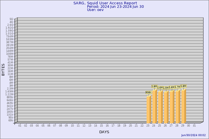The width and height of the screenshot is (209, 139).
Task: Click the chart title SARG, Squid User Access Report
Action: (x=105, y=3)
